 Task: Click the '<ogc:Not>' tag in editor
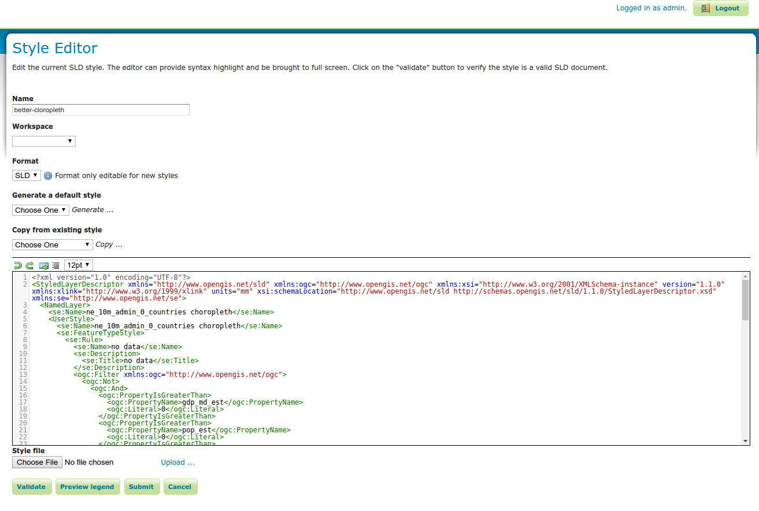pyautogui.click(x=101, y=382)
